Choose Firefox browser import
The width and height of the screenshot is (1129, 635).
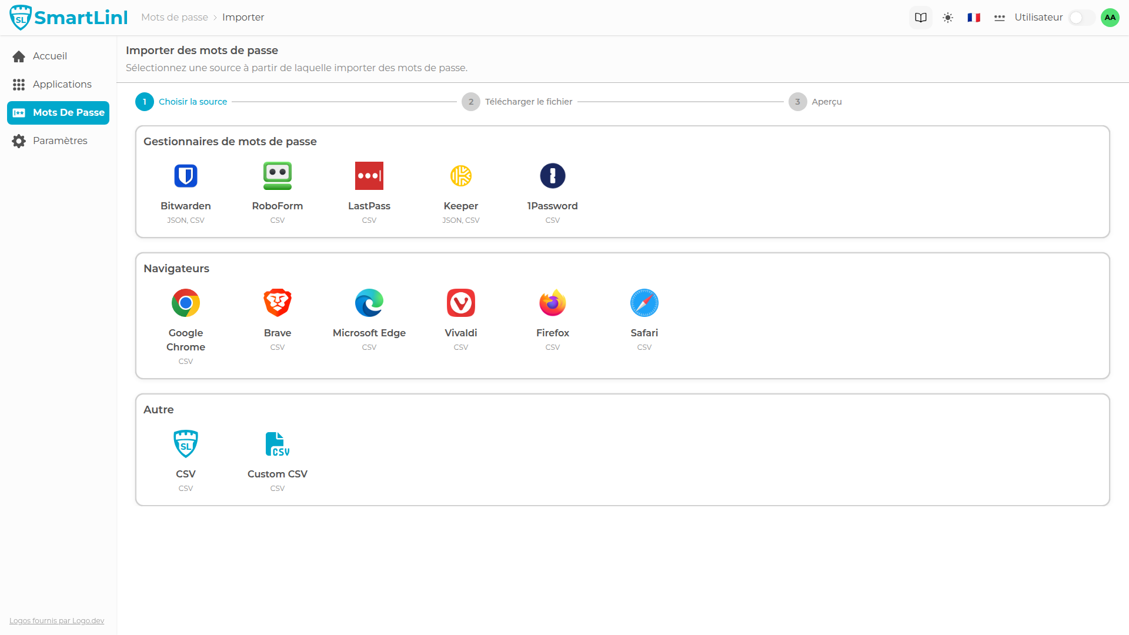point(553,303)
